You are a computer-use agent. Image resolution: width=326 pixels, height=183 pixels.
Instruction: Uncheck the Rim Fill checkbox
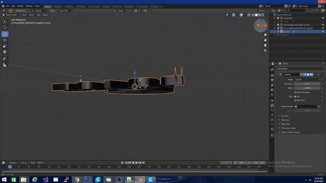295,97
